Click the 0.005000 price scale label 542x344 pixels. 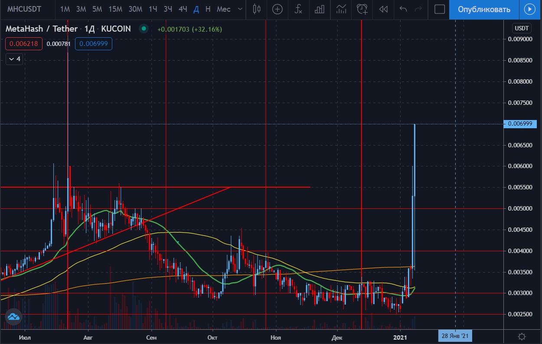[520, 208]
